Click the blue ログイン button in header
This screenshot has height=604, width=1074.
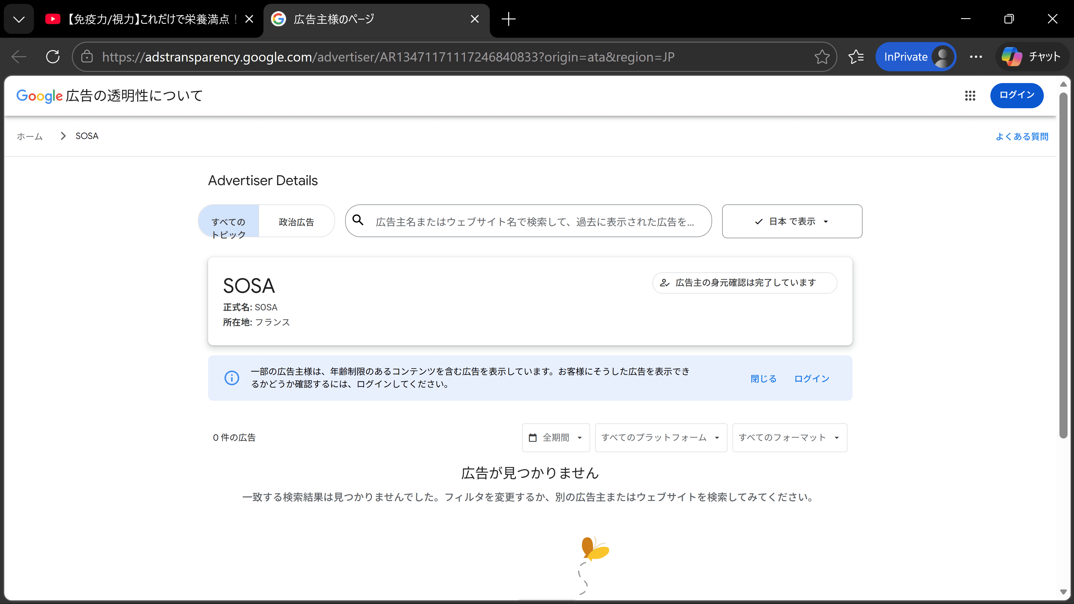coord(1016,95)
